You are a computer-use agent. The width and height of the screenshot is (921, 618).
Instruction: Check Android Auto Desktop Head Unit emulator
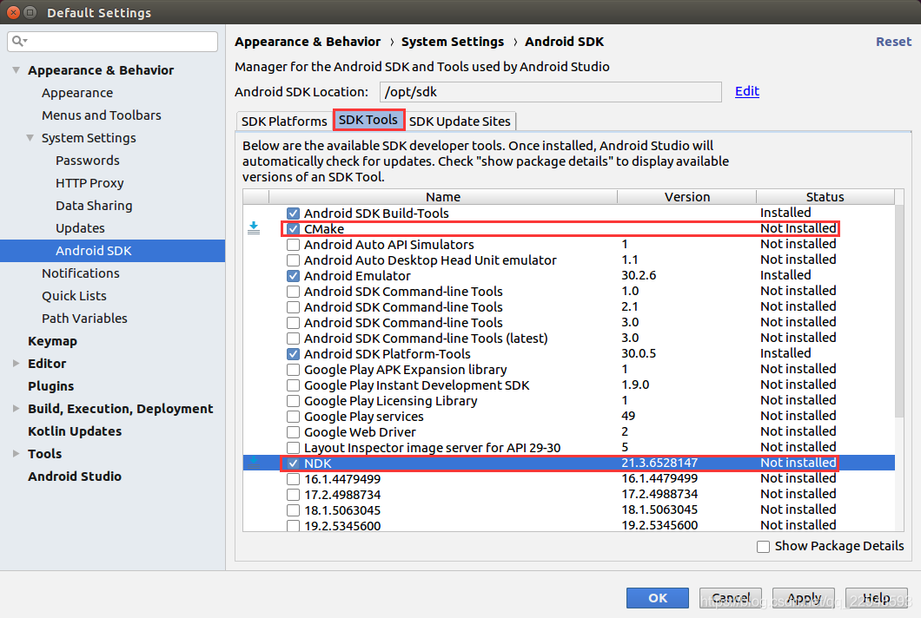point(293,260)
